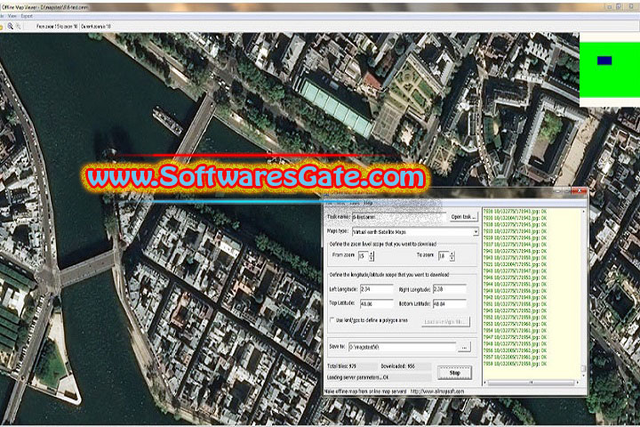This screenshot has height=427, width=640.
Task: Click the Loading server parameters status text
Action: coord(357,377)
